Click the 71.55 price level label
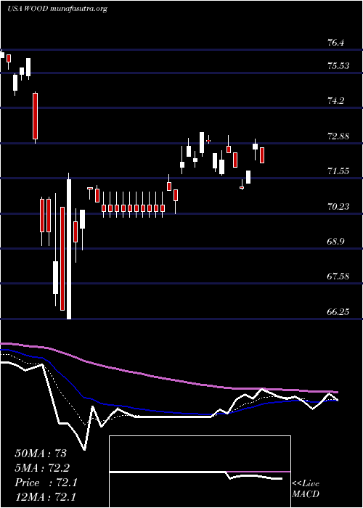Screen dimensions: 363x508 click(x=338, y=171)
